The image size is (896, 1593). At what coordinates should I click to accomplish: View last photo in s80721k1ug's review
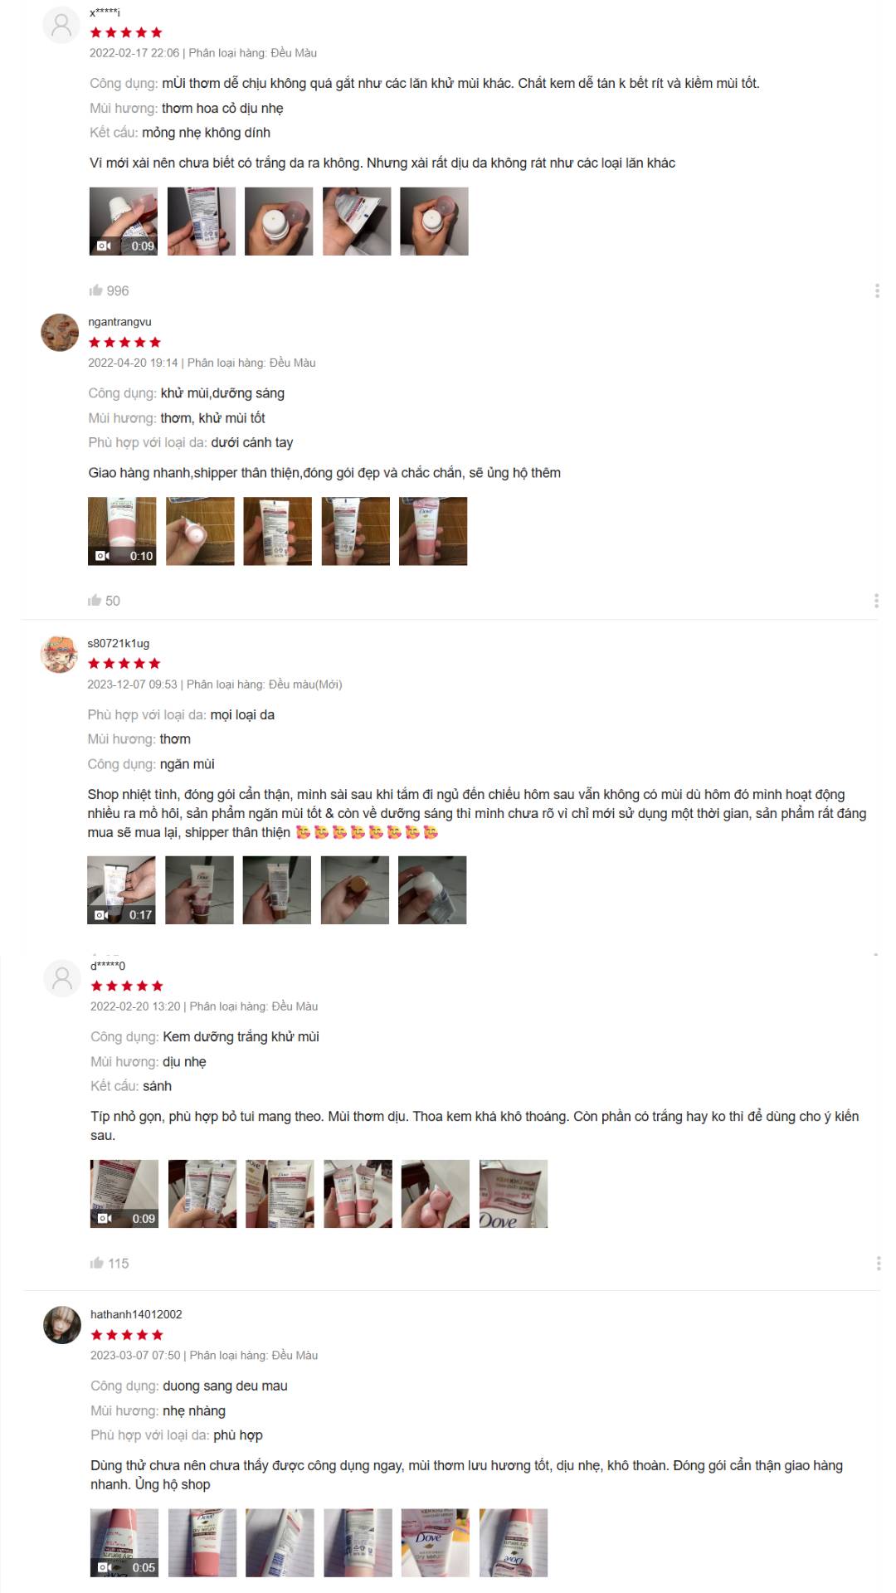coord(432,889)
